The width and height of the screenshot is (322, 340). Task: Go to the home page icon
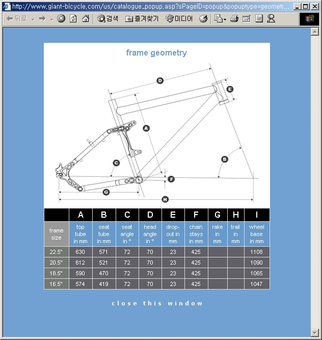pyautogui.click(x=86, y=19)
